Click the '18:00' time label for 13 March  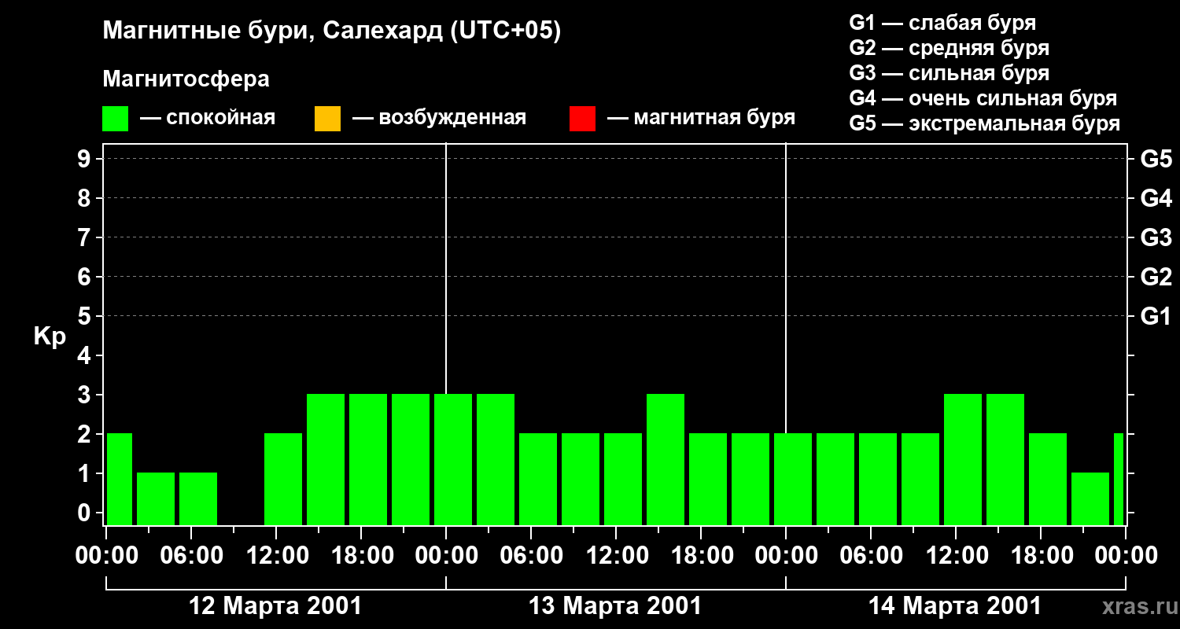coord(701,556)
